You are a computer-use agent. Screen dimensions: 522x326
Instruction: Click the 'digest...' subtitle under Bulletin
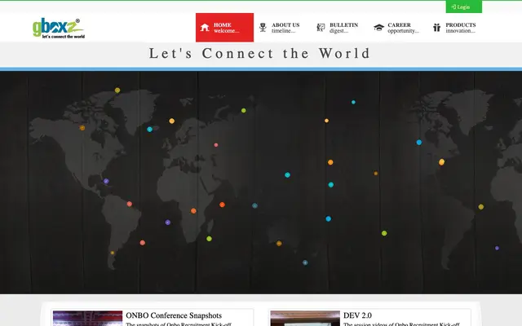[339, 31]
